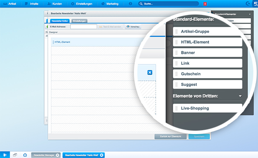Close the Newsletter Manager taskbar item

pyautogui.click(x=58, y=155)
